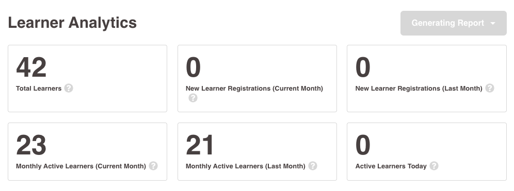This screenshot has width=514, height=191.
Task: Expand the Generating Report dropdown caret
Action: [493, 24]
